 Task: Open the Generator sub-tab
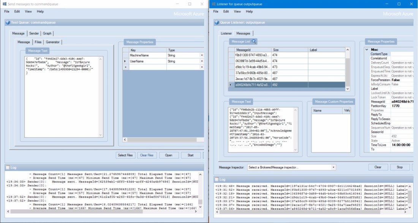pyautogui.click(x=53, y=42)
